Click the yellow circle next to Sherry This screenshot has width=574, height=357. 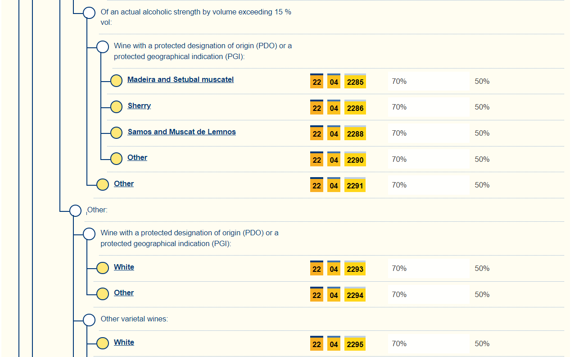click(x=116, y=107)
